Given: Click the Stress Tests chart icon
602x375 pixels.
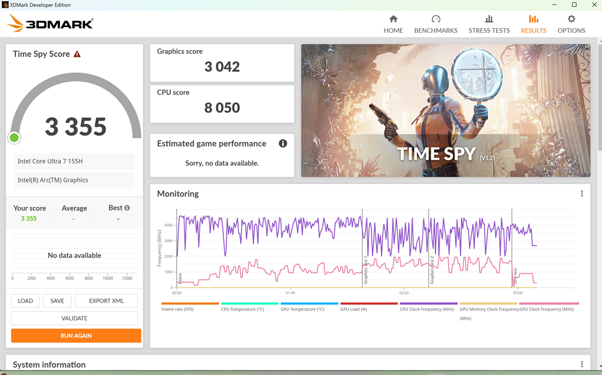Looking at the screenshot, I should tap(489, 19).
